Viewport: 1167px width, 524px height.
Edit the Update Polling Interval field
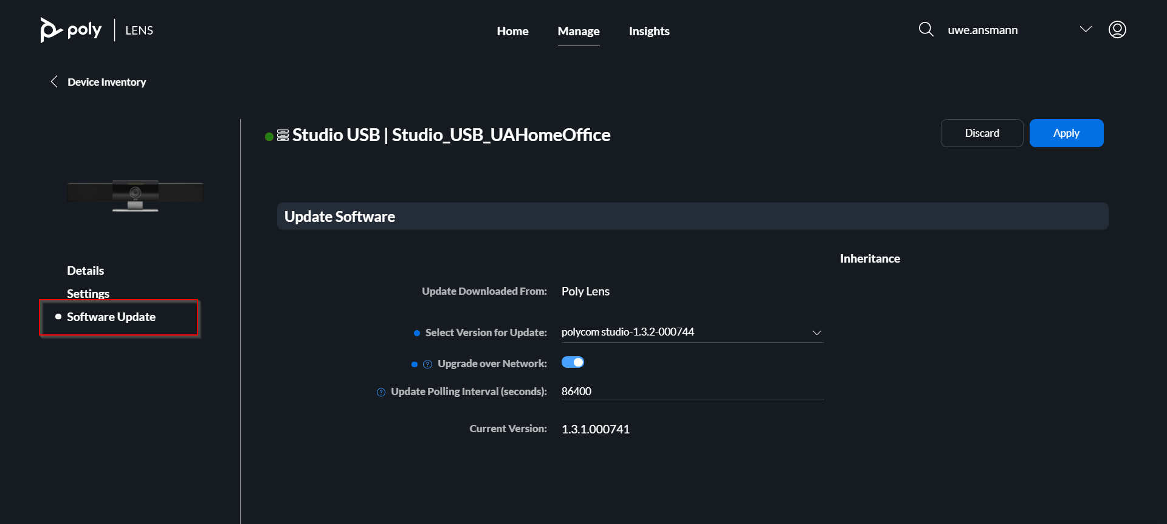pyautogui.click(x=692, y=391)
